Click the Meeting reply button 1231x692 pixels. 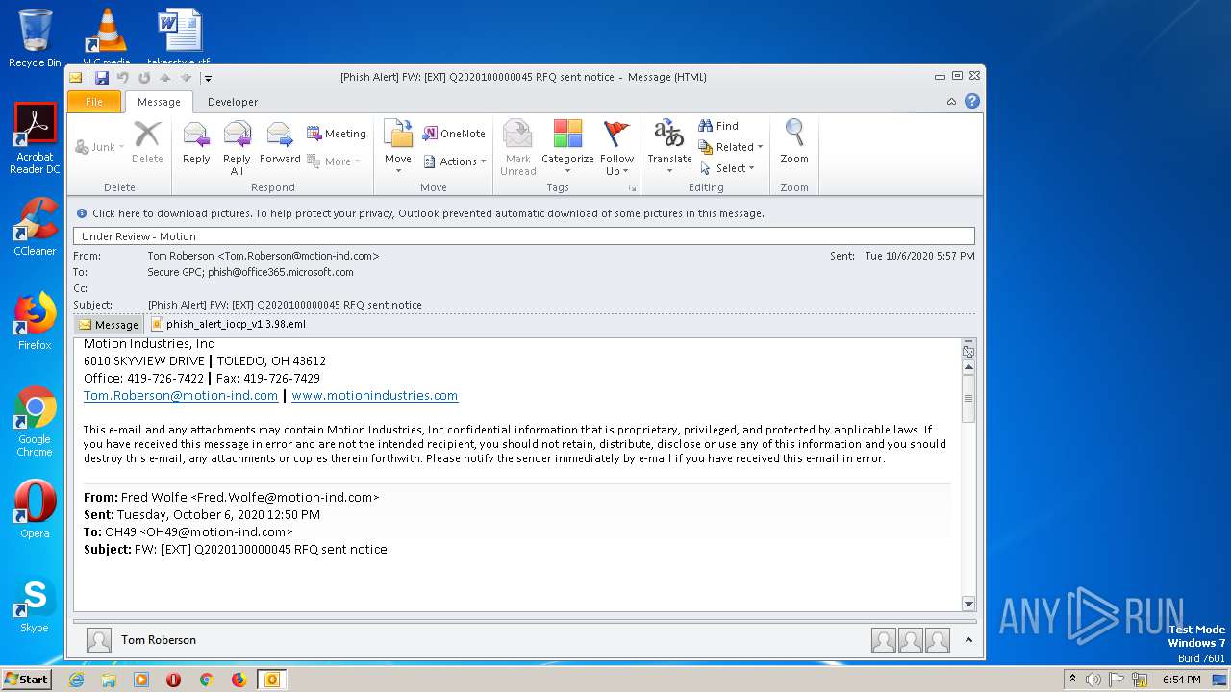pos(337,134)
